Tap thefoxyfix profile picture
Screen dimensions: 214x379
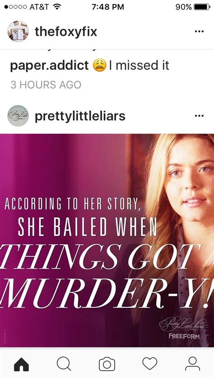click(18, 32)
